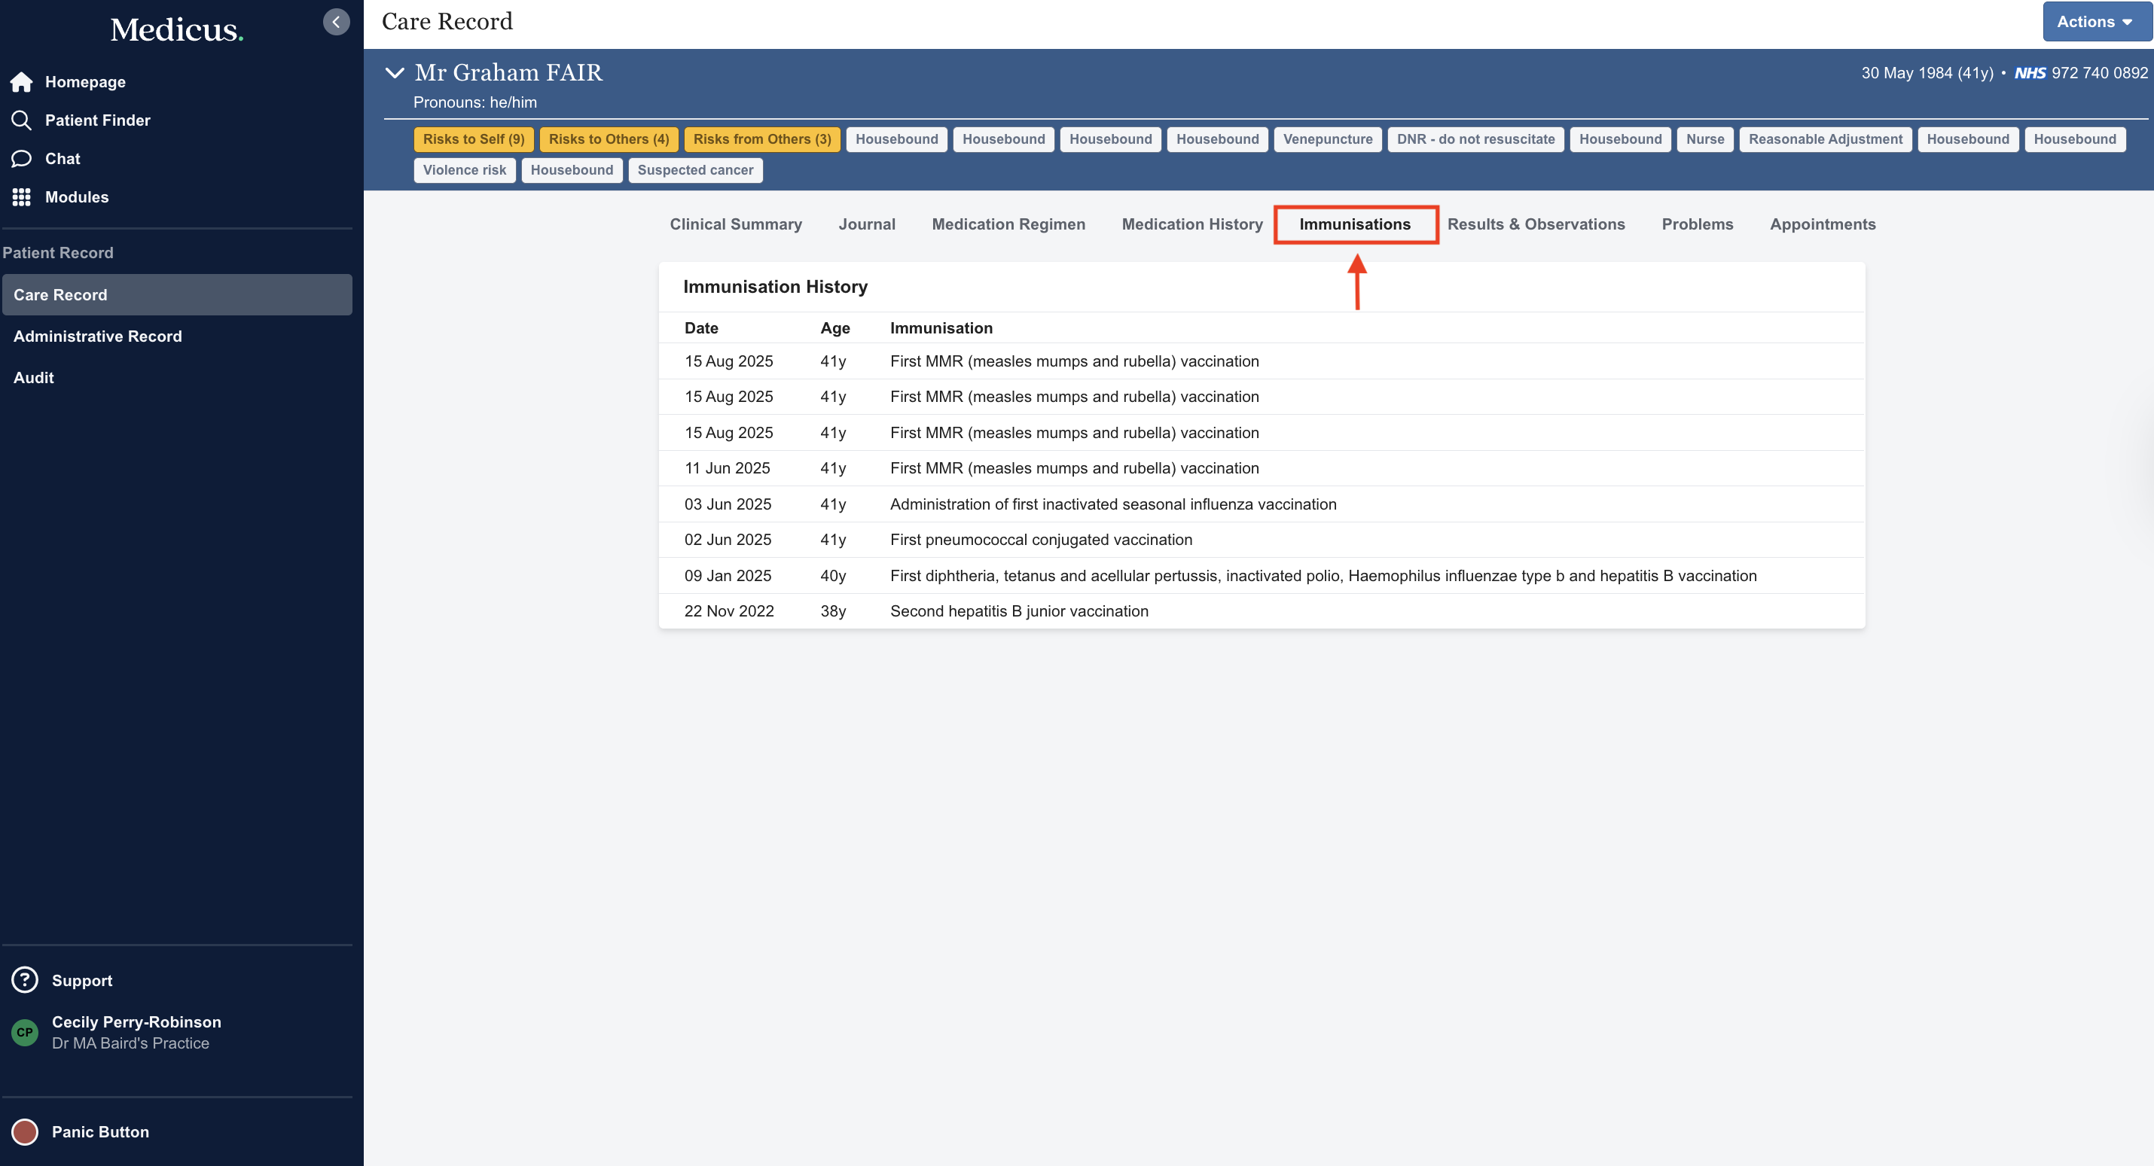2154x1166 pixels.
Task: Click the Risks from Others (3) badge
Action: (x=761, y=139)
